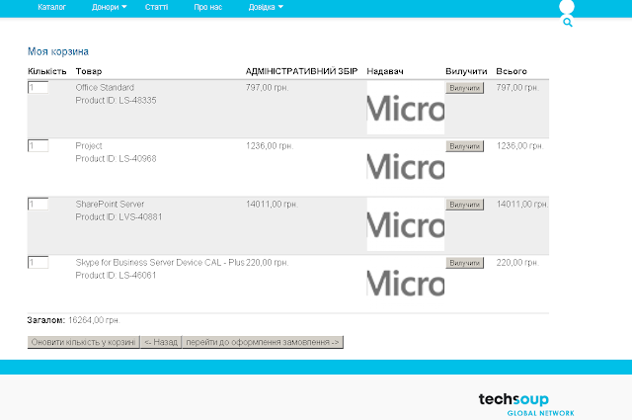The image size is (632, 420).
Task: Remove Project with its Вилучити button
Action: 465,146
